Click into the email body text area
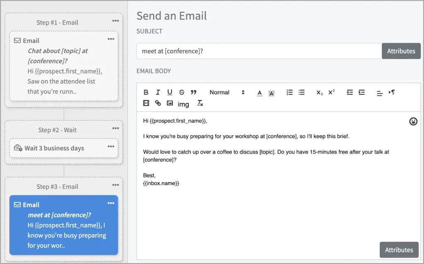Image resolution: width=424 pixels, height=264 pixels. point(279,185)
